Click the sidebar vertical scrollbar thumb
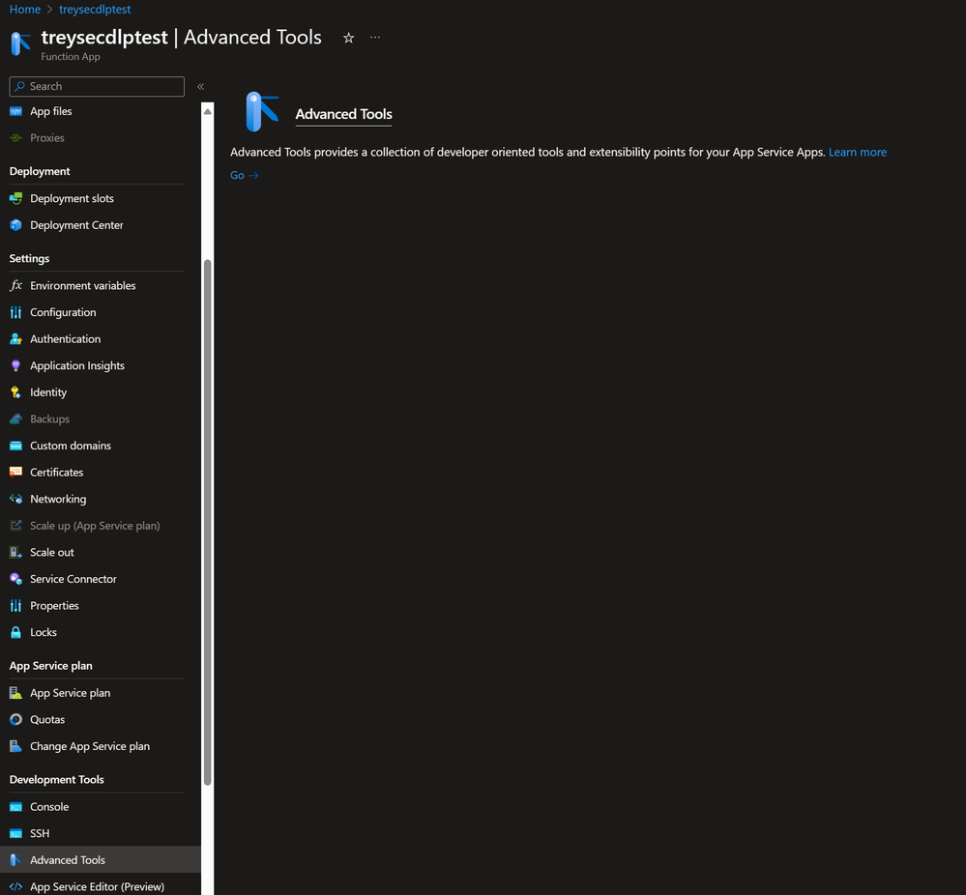Viewport: 966px width, 895px height. pyautogui.click(x=208, y=522)
